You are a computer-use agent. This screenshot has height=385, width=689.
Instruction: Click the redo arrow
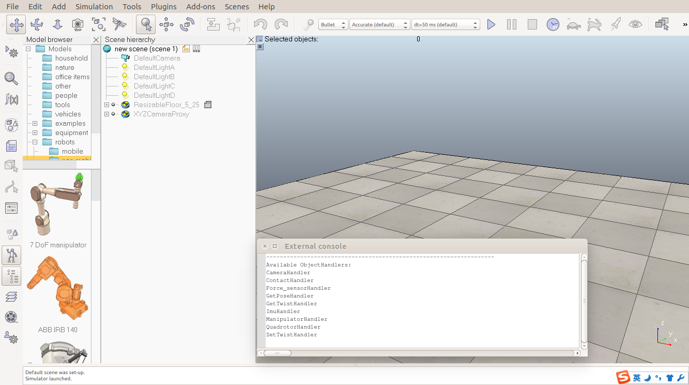(281, 24)
